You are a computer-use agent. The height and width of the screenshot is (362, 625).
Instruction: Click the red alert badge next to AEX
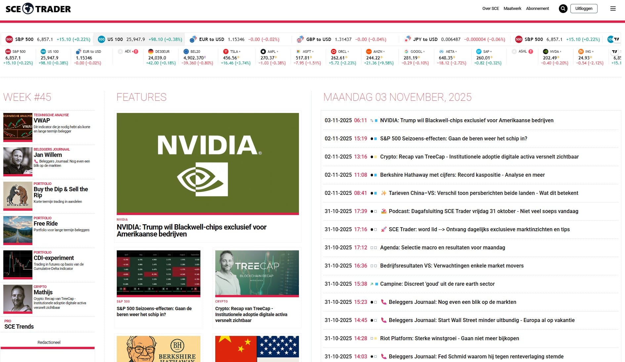[136, 51]
